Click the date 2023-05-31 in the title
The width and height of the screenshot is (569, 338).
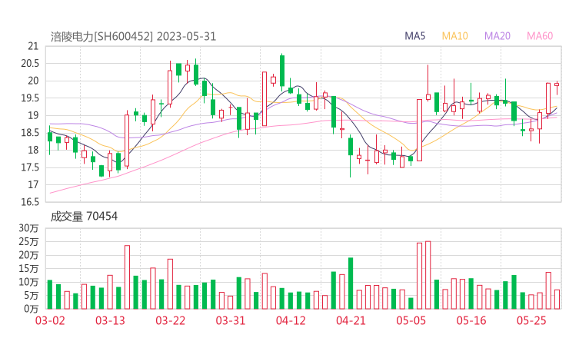pos(187,37)
